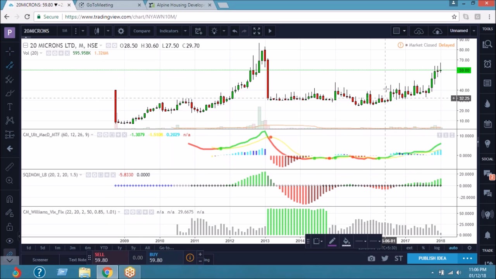Pick the paint bucket fill color
This screenshot has width=496, height=279.
point(346,241)
